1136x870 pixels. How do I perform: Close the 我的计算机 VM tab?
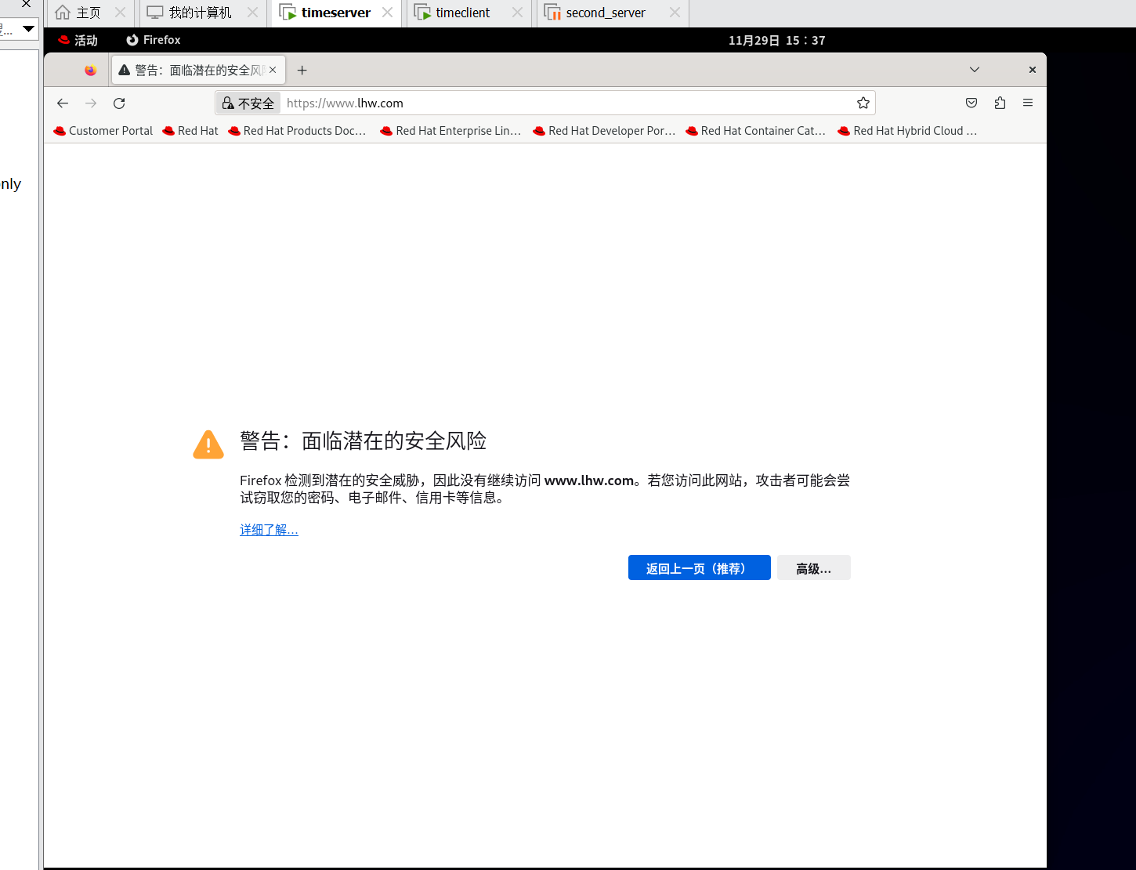pos(252,13)
